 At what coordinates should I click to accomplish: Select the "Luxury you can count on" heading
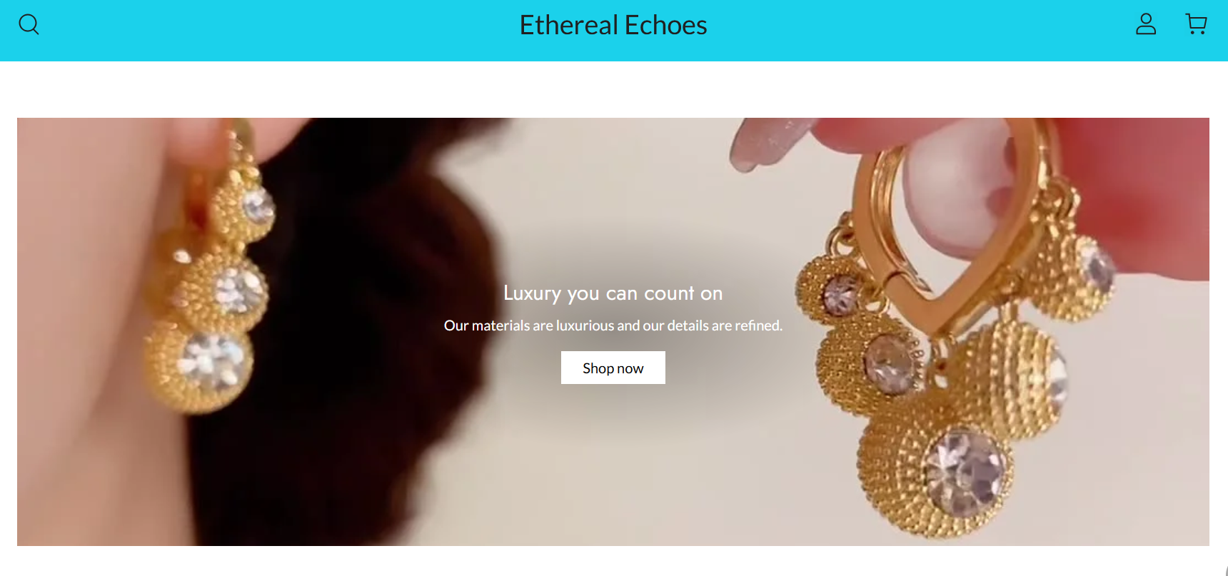[613, 293]
